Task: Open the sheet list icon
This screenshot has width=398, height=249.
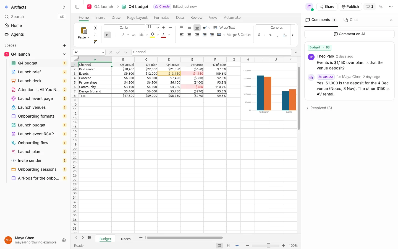Action: pos(90,238)
